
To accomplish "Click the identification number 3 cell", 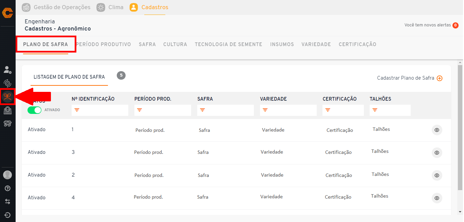I will point(73,152).
